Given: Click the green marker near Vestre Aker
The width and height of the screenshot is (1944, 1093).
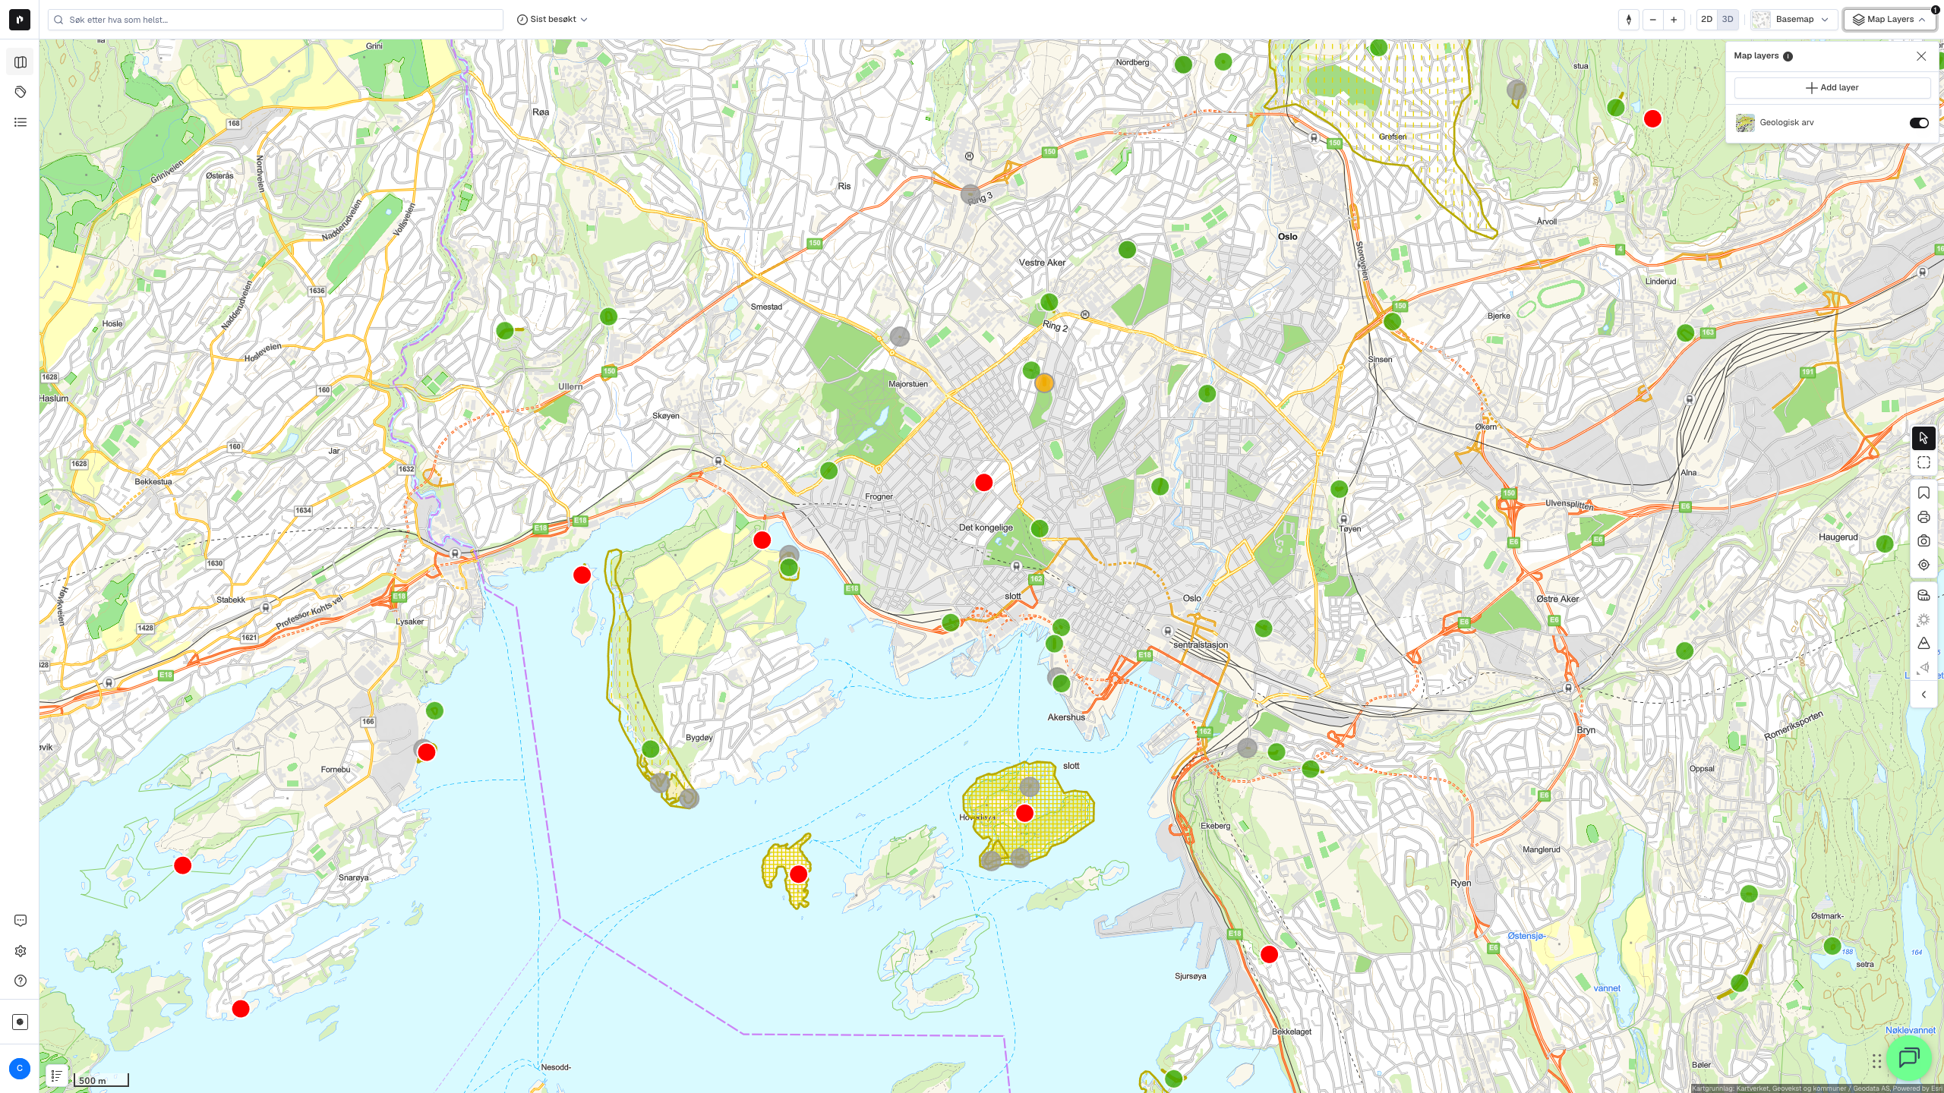Looking at the screenshot, I should pos(1127,250).
